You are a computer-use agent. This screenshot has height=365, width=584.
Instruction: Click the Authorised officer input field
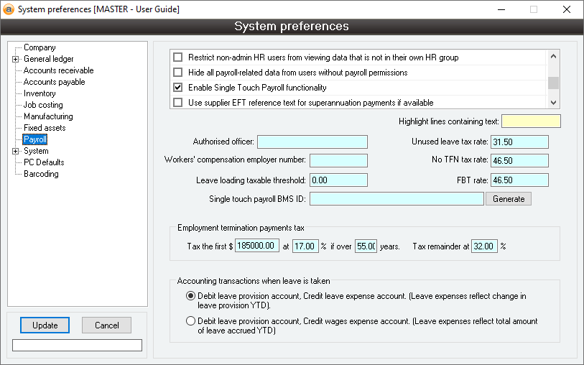pos(312,142)
